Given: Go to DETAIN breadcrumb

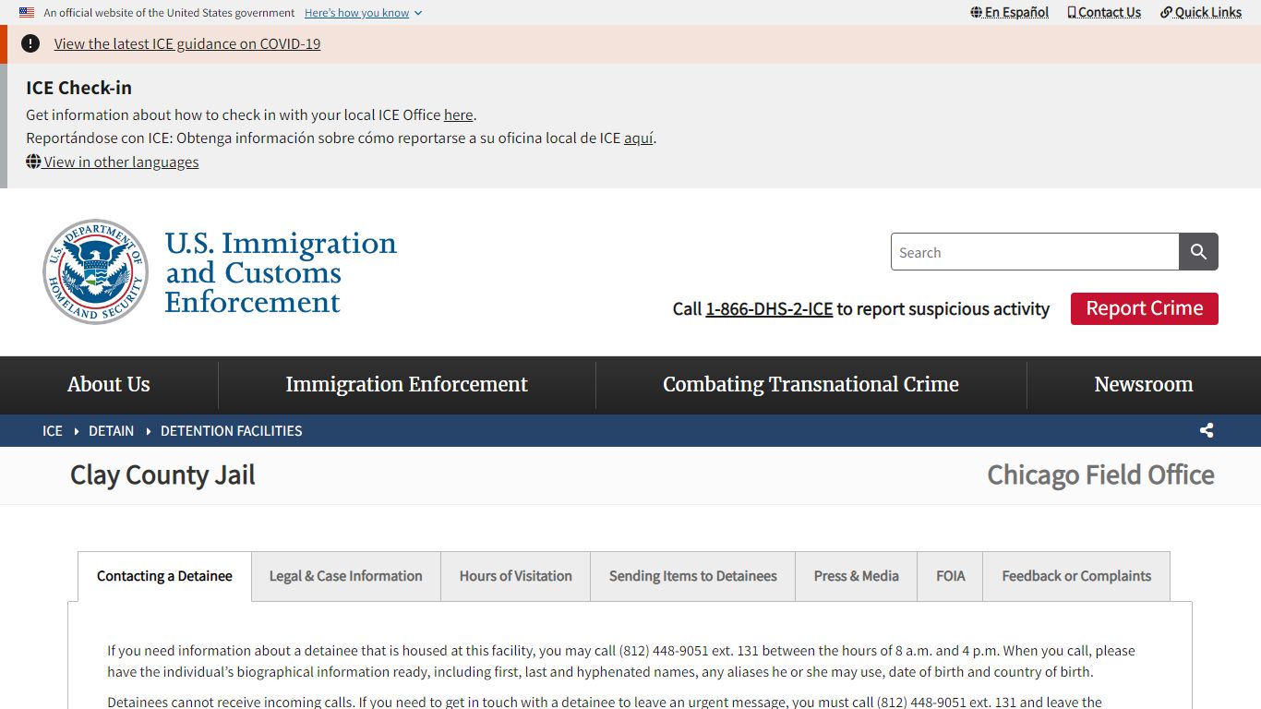Looking at the screenshot, I should click(112, 430).
